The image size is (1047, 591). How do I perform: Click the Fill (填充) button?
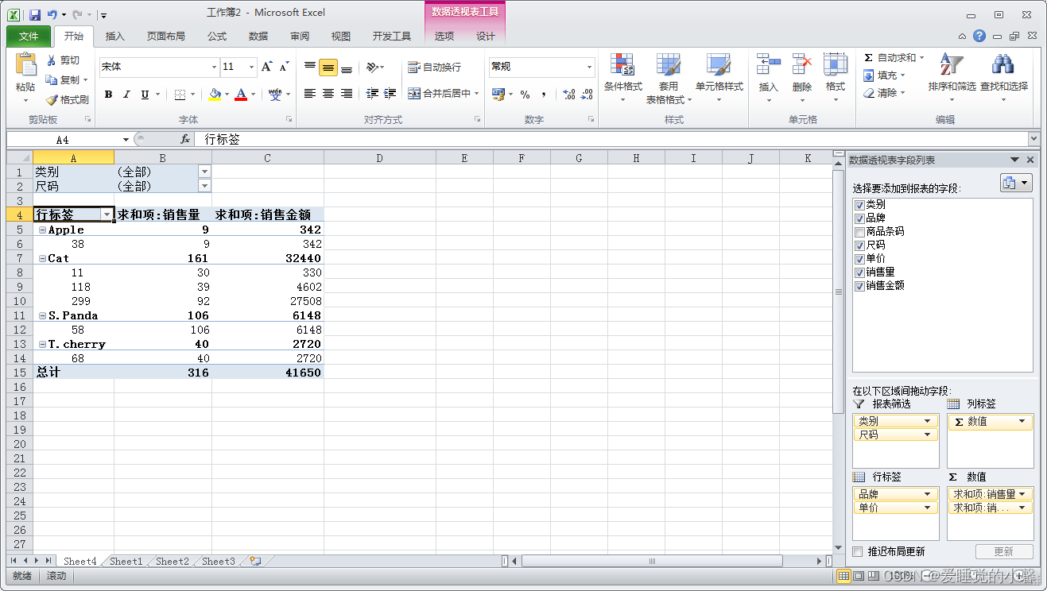(884, 75)
